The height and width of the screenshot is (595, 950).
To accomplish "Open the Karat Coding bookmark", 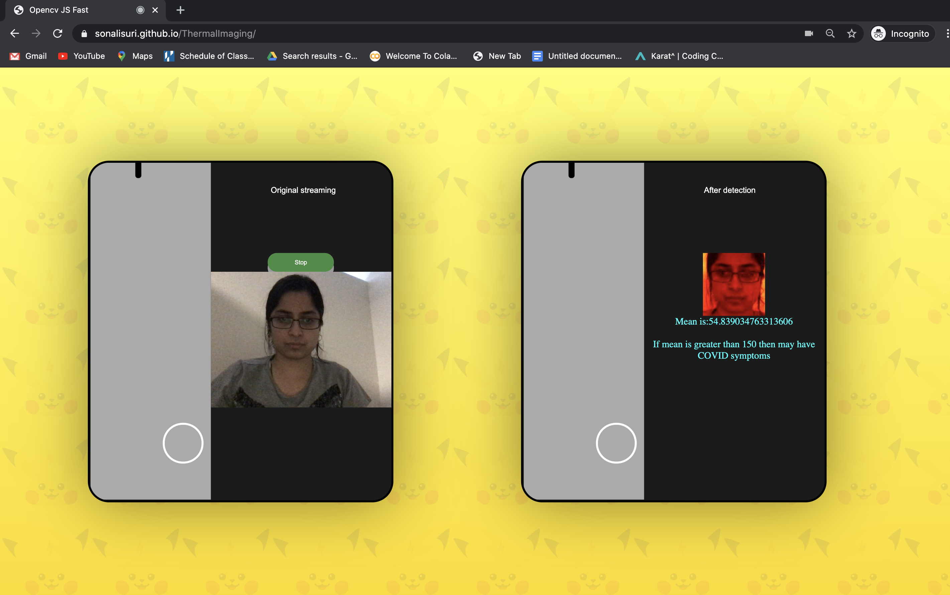I will pos(679,56).
